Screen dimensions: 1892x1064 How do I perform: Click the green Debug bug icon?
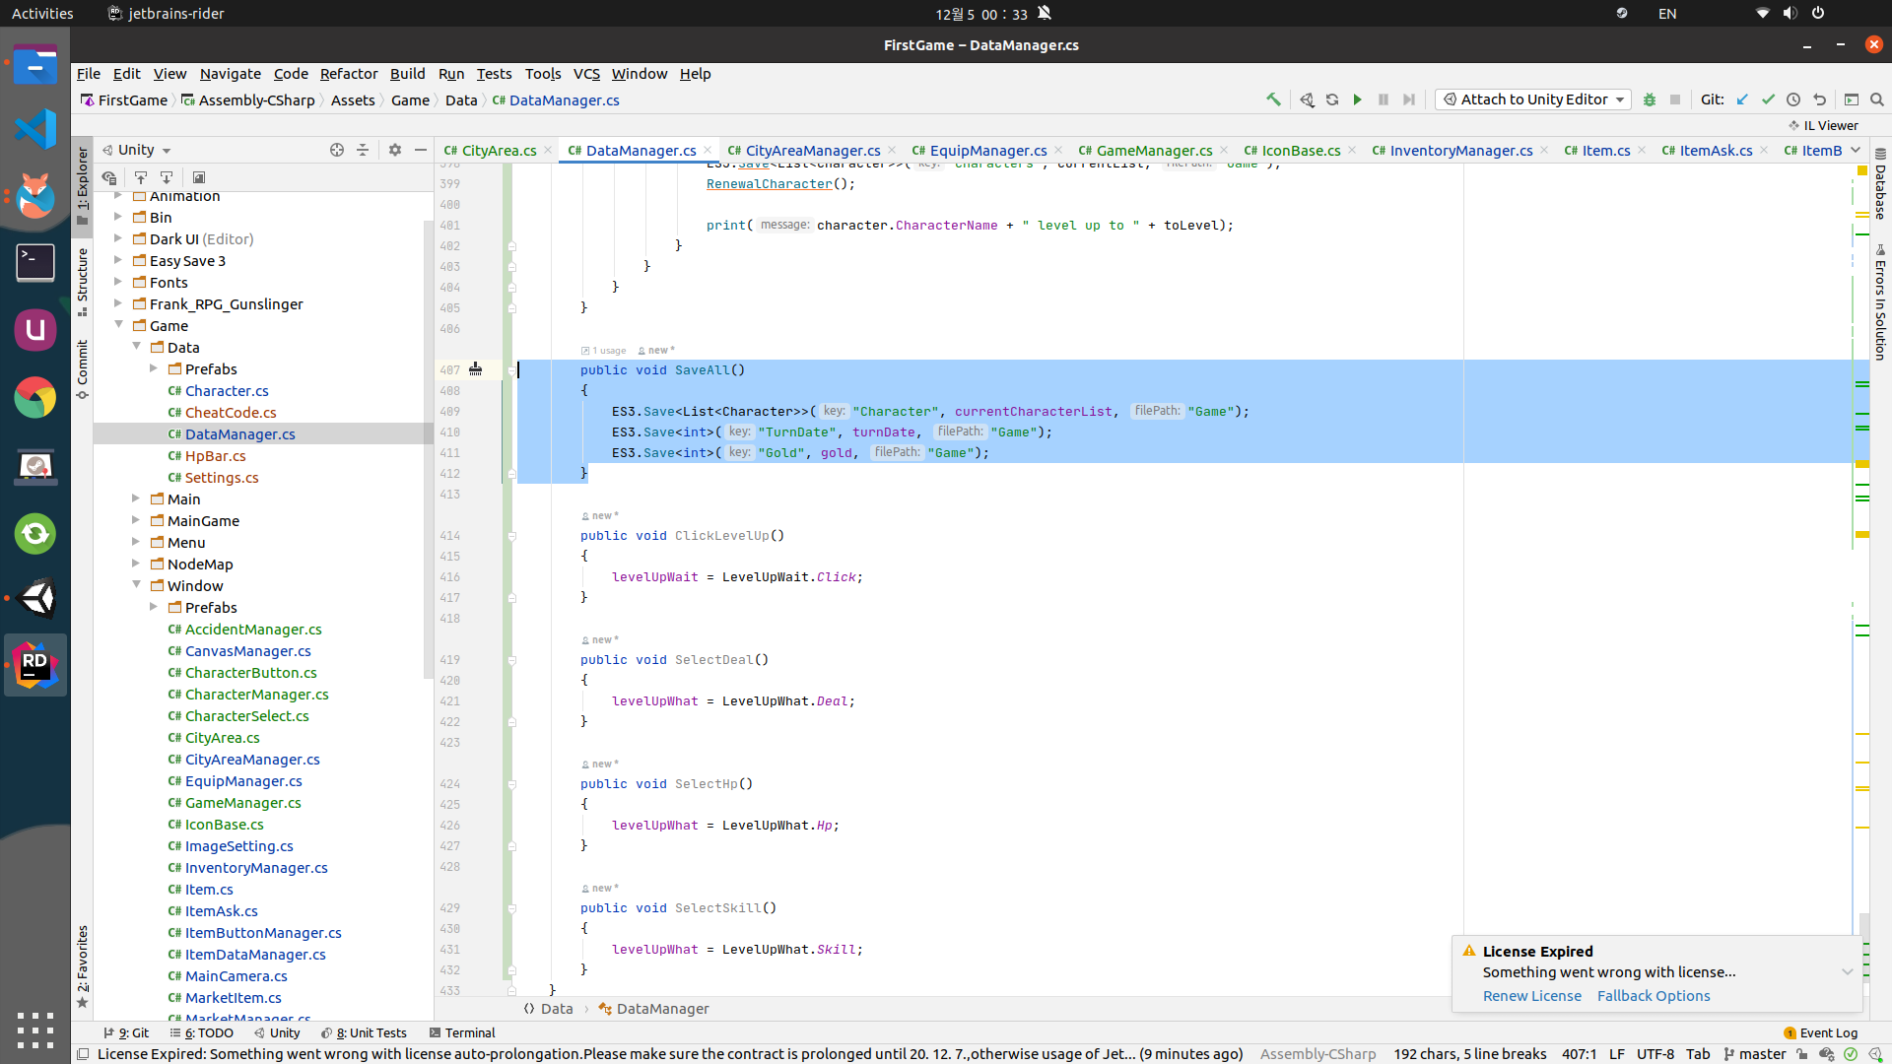coord(1649,100)
